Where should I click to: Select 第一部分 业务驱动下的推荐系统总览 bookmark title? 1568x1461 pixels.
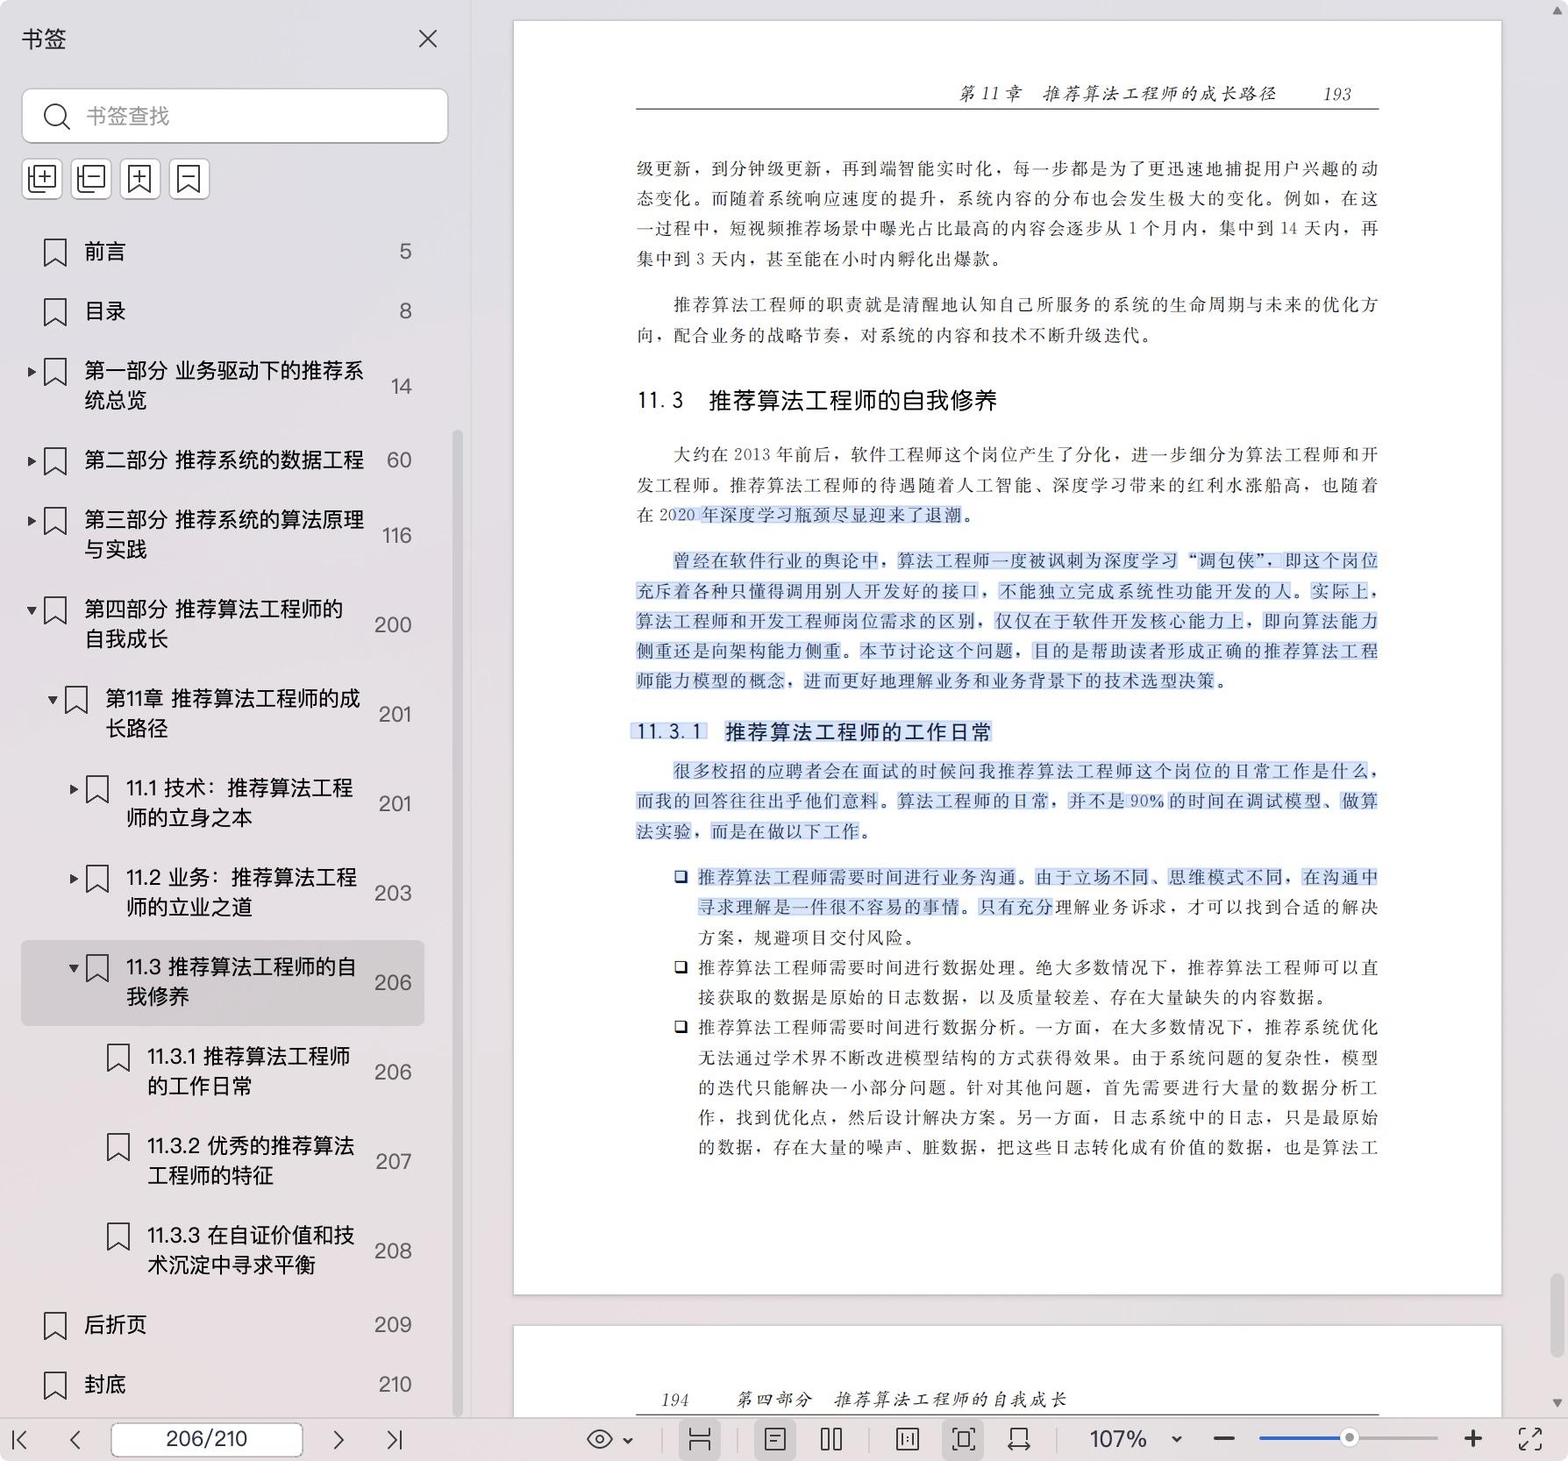[224, 385]
